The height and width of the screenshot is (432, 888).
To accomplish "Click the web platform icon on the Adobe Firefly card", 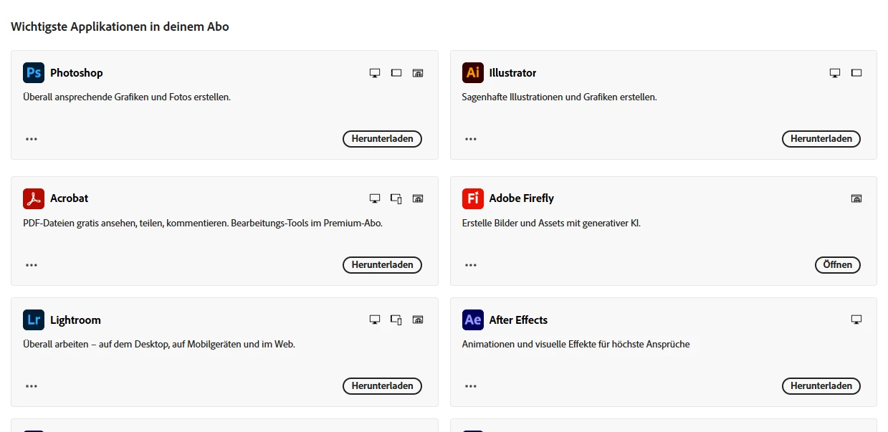I will click(x=856, y=198).
